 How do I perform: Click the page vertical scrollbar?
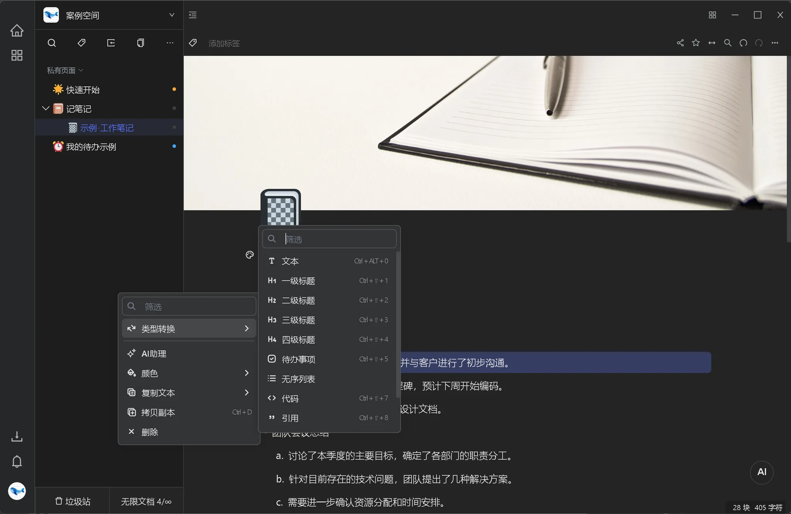click(789, 149)
